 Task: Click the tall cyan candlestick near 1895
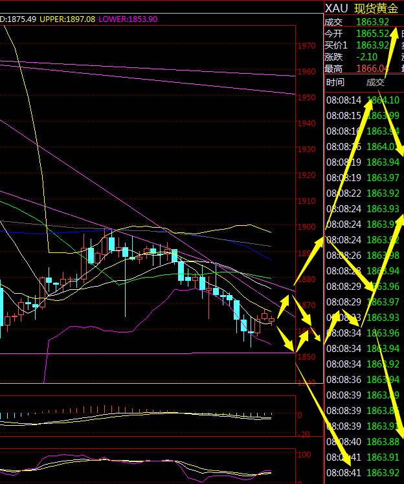(x=111, y=244)
